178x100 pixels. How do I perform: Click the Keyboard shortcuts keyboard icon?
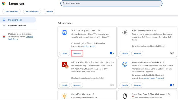(x=4, y=25)
